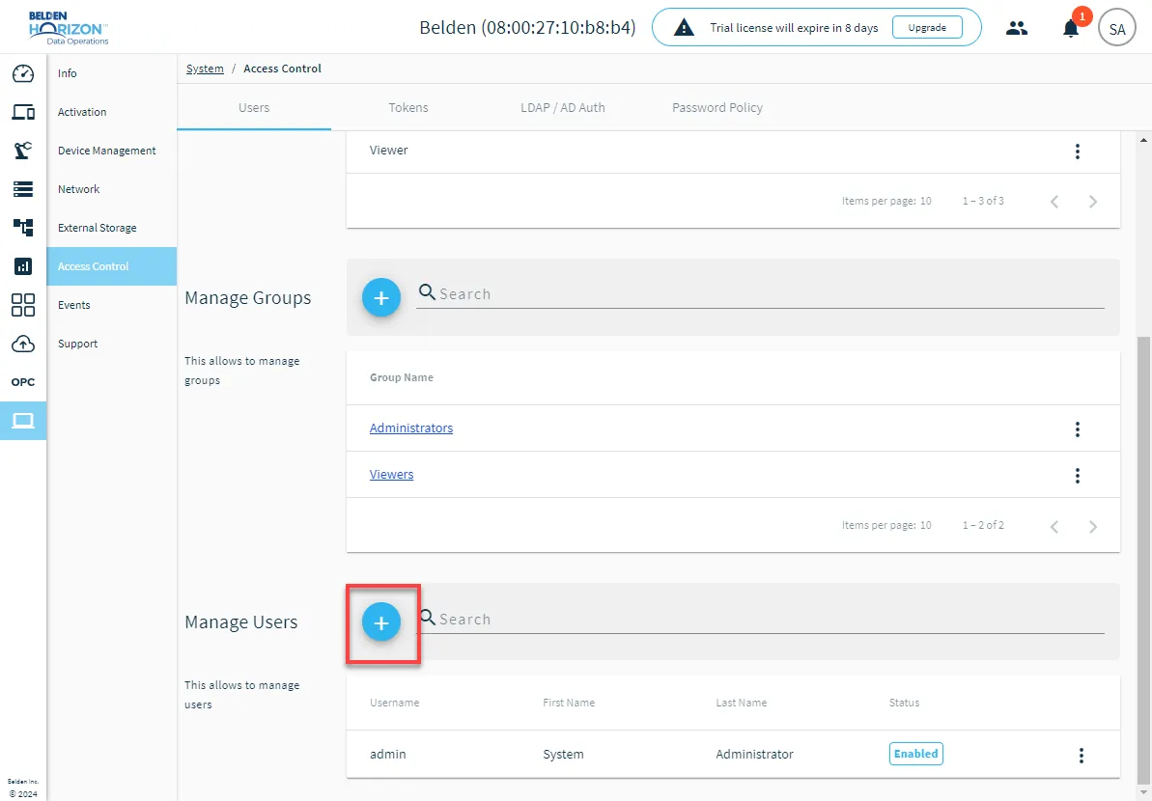Open the dashboard gauge icon in the sidebar
Image resolution: width=1152 pixels, height=801 pixels.
[x=23, y=73]
